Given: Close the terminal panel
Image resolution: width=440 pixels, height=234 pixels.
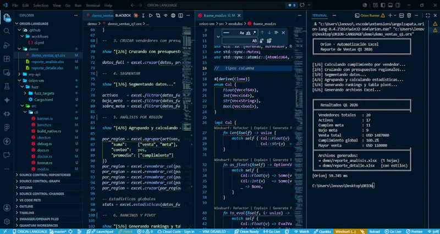Looking at the screenshot, I should (x=435, y=16).
